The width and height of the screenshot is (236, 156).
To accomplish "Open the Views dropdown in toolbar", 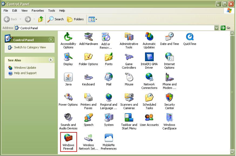I will click(x=93, y=19).
